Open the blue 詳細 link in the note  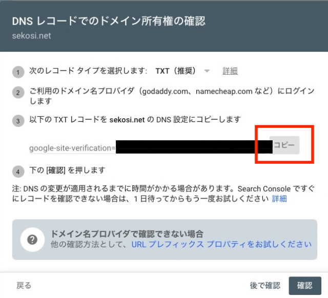279,199
